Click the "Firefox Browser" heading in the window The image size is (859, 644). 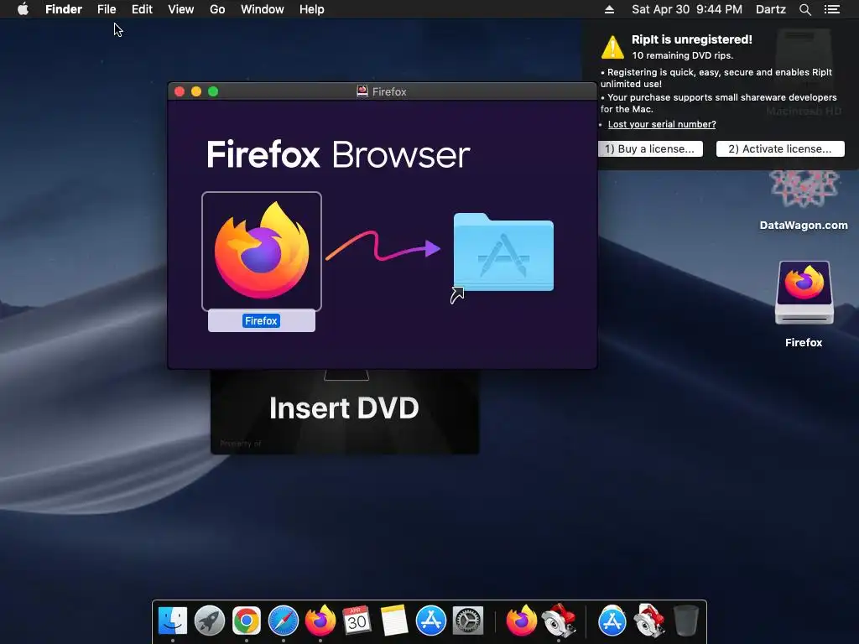click(x=338, y=154)
